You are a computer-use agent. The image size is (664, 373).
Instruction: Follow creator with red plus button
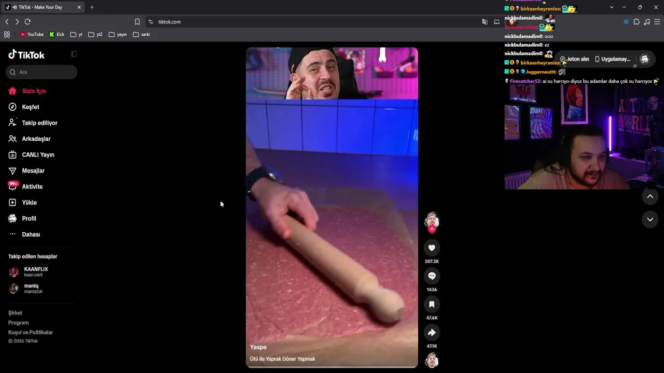432,229
